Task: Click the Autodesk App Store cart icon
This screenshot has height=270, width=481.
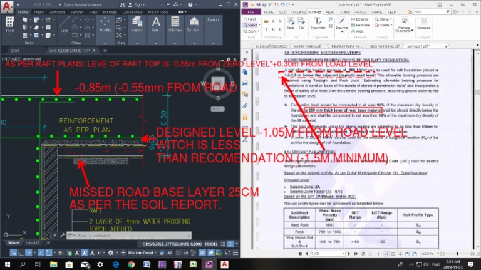Action: 168,4
